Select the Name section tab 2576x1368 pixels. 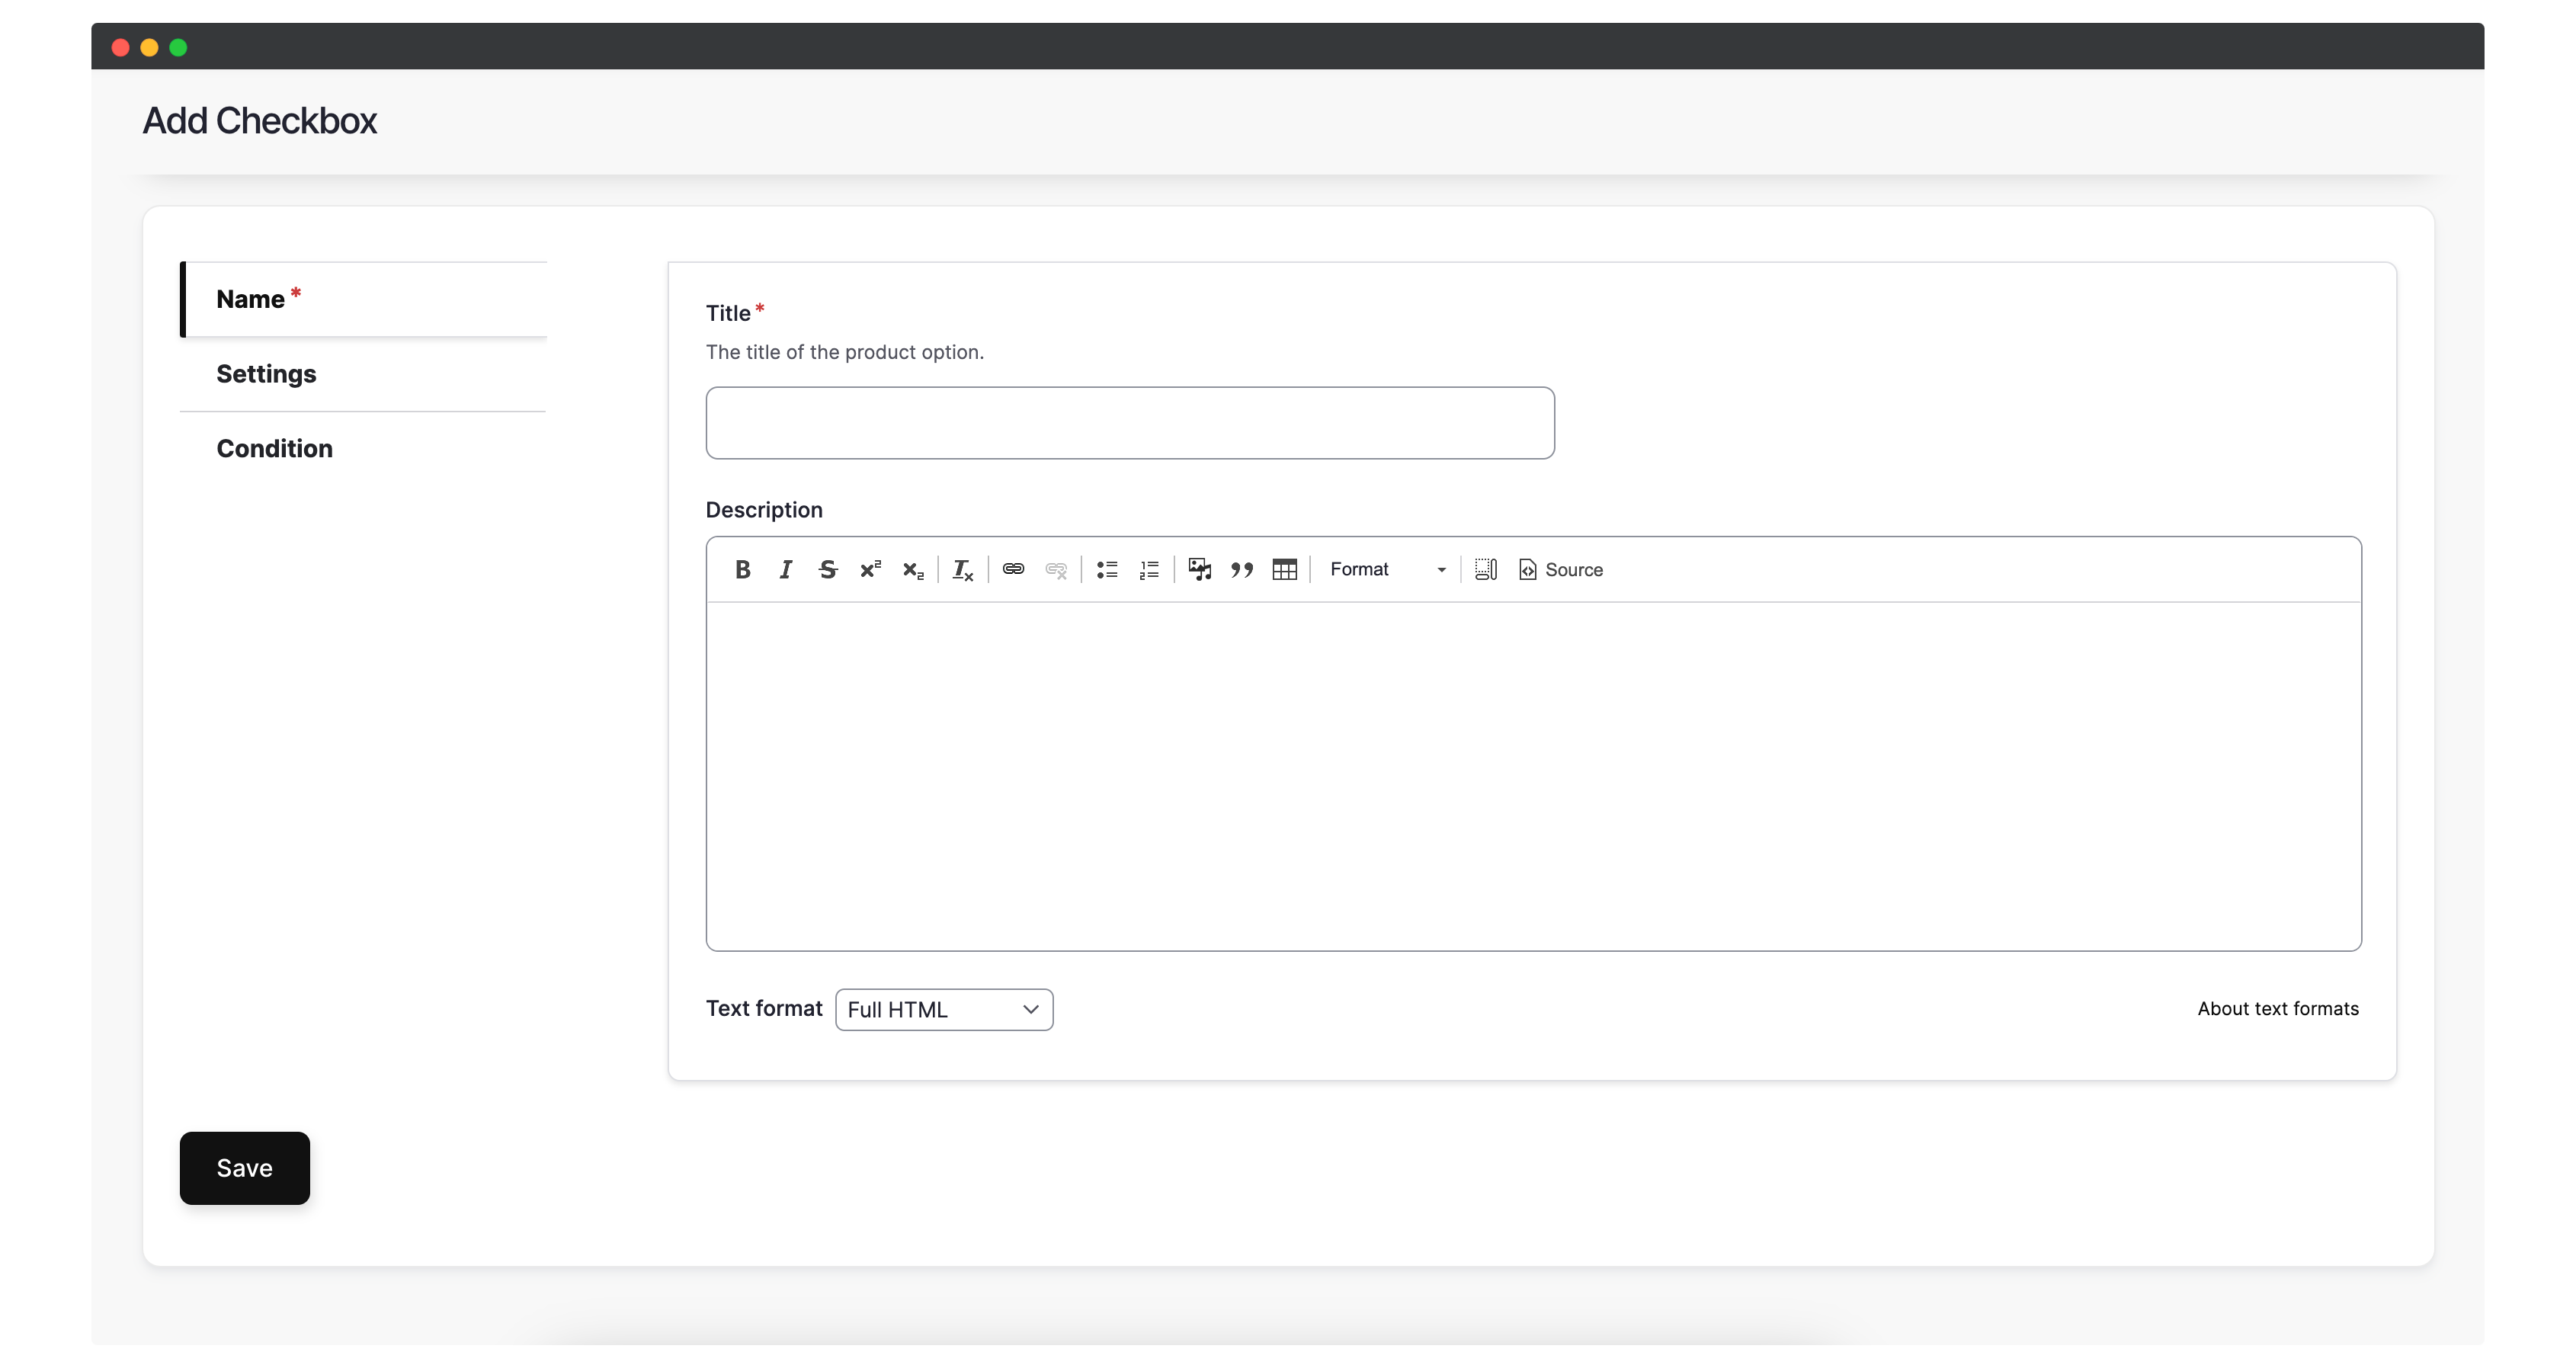[364, 298]
